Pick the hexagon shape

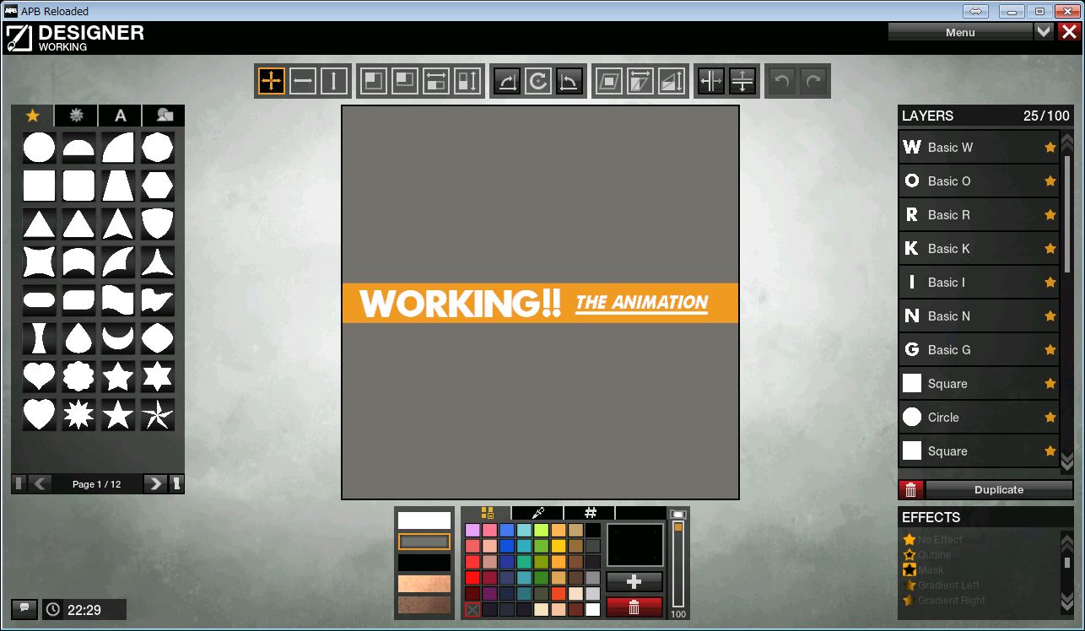coord(158,186)
